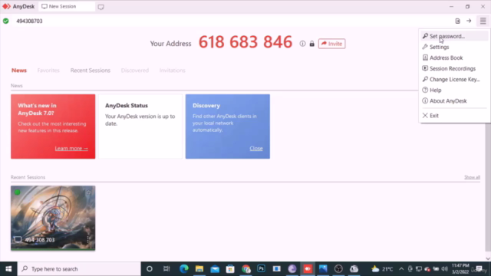Click the AnyDesk logo in title bar

6,6
